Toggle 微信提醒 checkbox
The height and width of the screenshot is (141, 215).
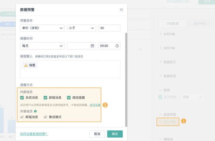69,98
